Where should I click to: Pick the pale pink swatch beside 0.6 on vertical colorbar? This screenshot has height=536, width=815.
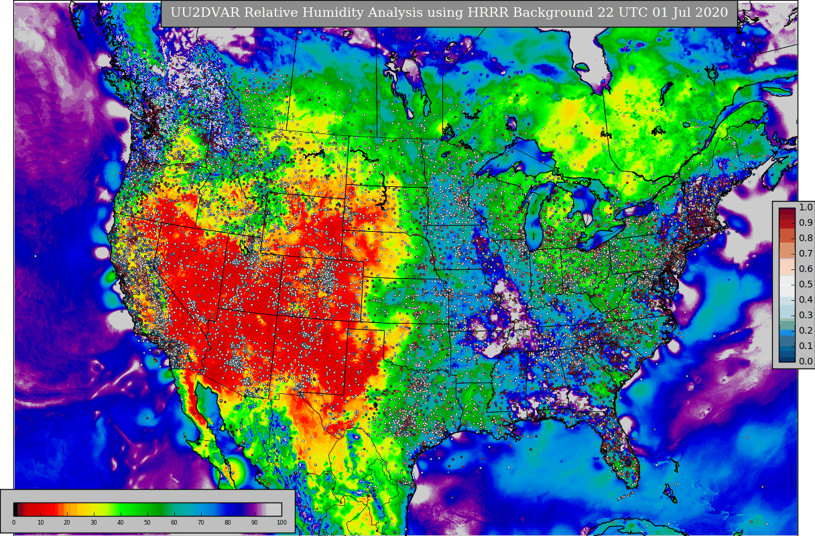[787, 267]
